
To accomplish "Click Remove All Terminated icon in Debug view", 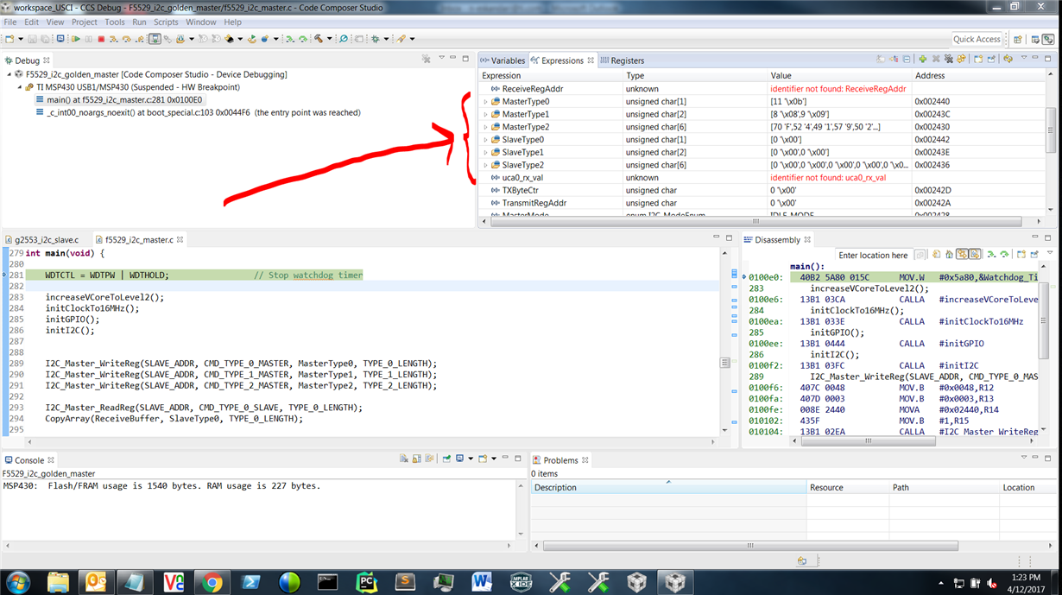I will [x=426, y=60].
